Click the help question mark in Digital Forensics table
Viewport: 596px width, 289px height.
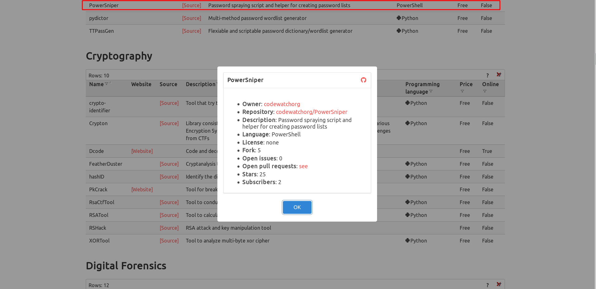pyautogui.click(x=487, y=285)
